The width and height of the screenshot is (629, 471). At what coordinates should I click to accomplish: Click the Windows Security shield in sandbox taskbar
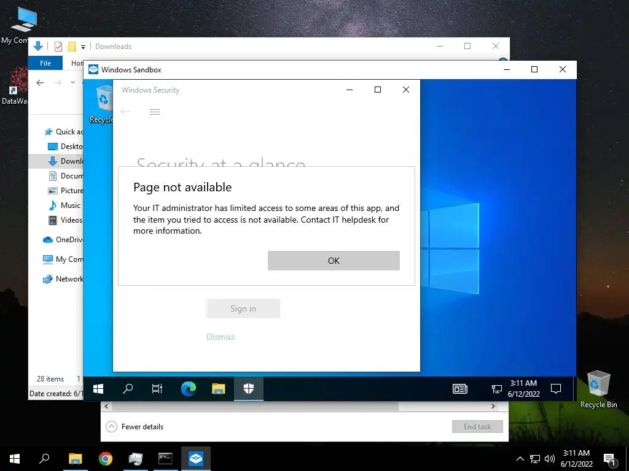coord(249,388)
